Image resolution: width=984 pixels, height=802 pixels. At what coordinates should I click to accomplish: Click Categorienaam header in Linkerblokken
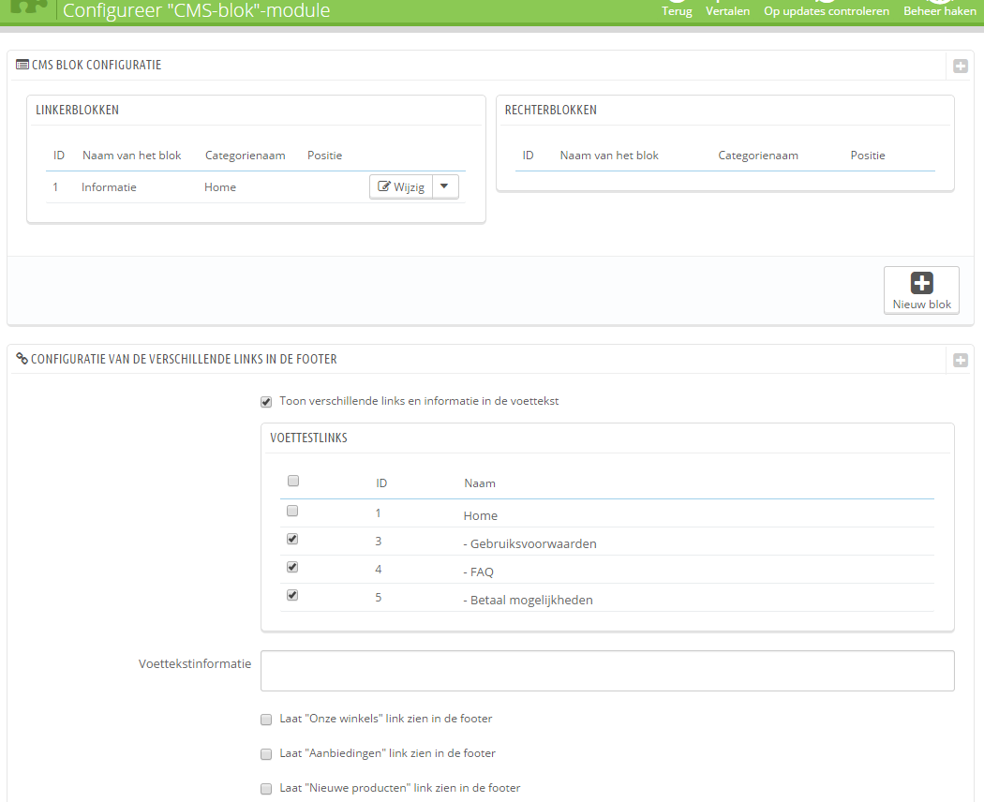[x=245, y=155]
